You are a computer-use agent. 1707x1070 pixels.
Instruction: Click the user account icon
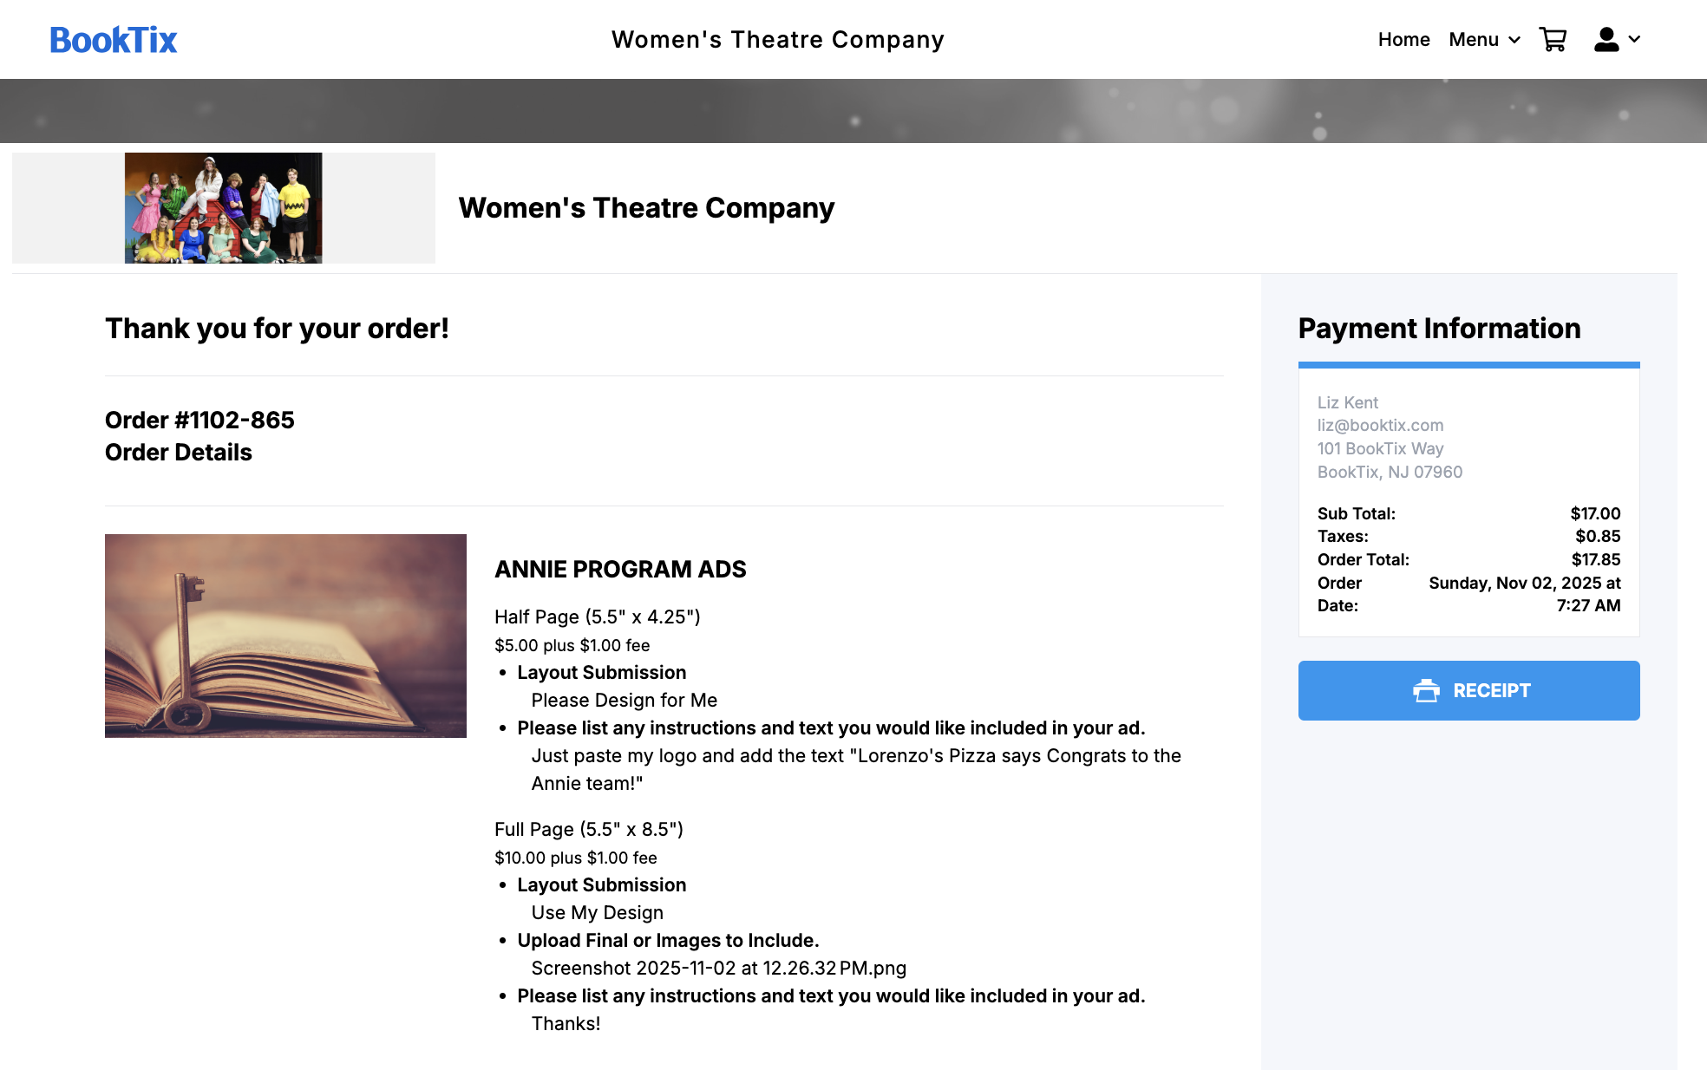pos(1606,39)
